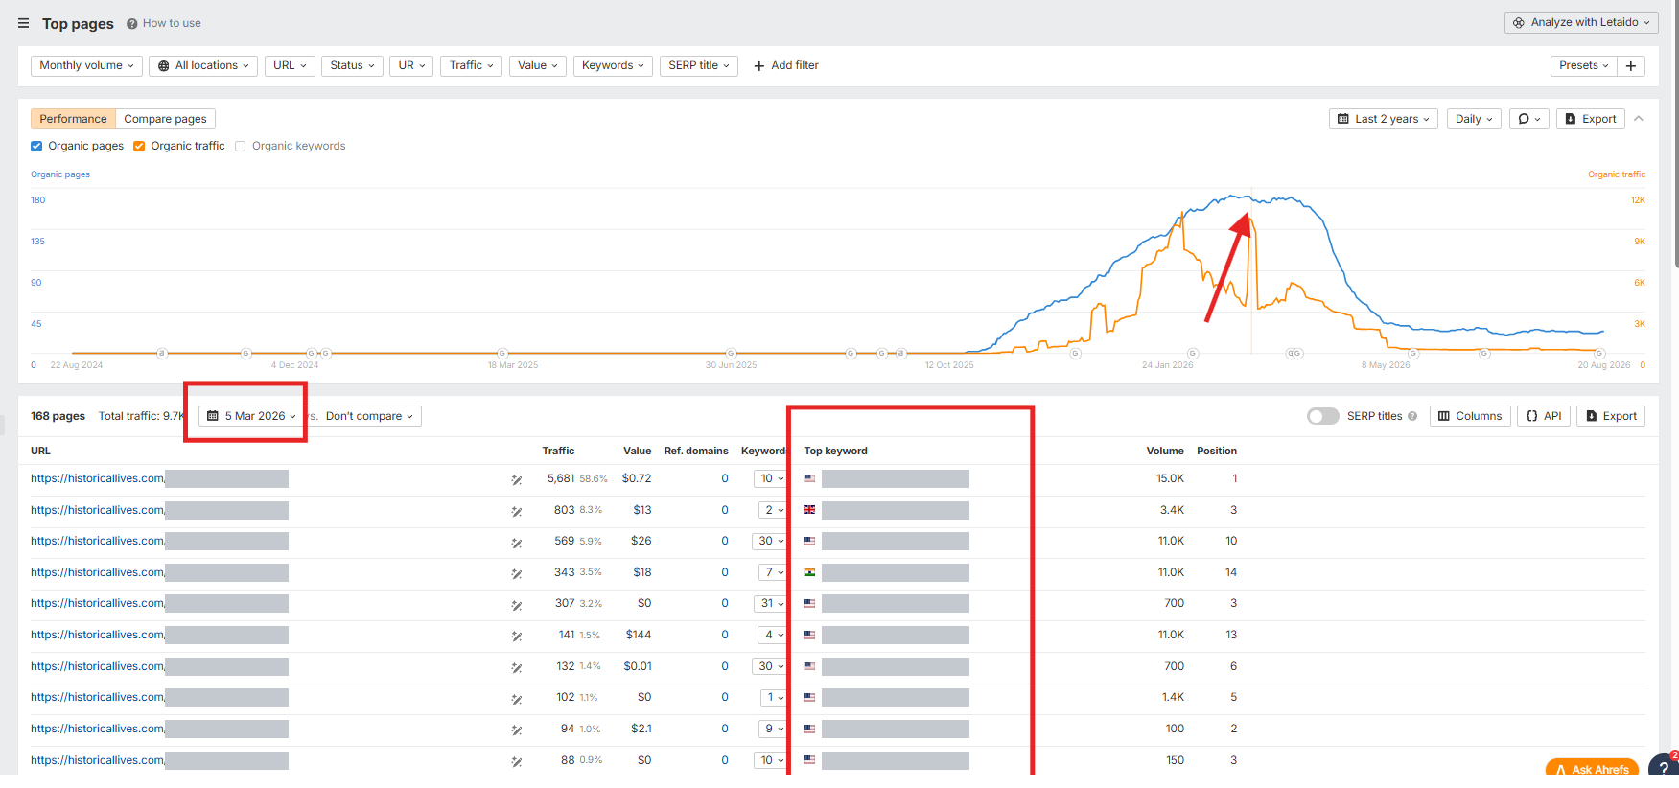Viewport: 1679px width, 788px height.
Task: Open the URL in the 803 traffic row
Action: (x=159, y=510)
